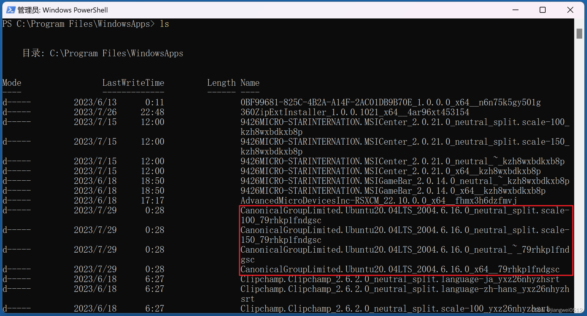Click Clipchamp language-ja folder name
The height and width of the screenshot is (316, 587).
[x=400, y=279]
